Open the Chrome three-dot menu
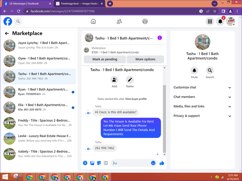 (237, 11)
